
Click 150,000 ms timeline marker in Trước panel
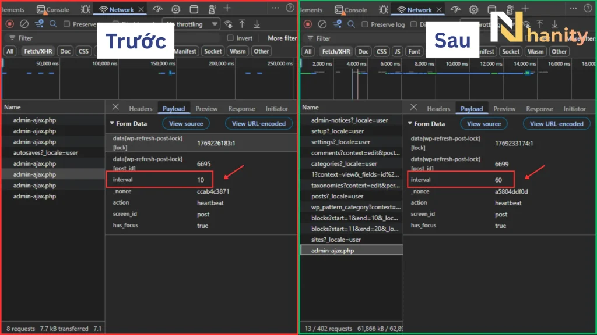point(163,63)
